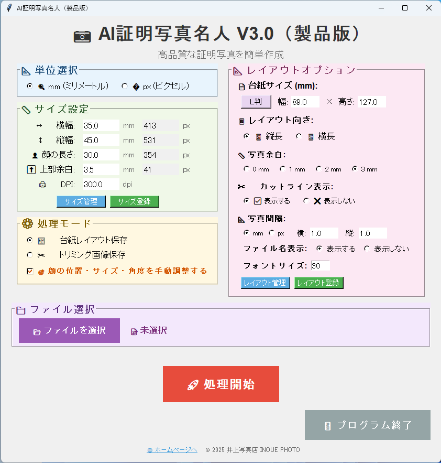Set photo margin to 0 mm
Viewport: 441px width, 463px height.
tap(246, 169)
